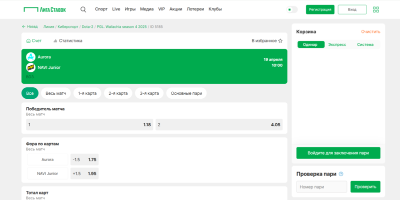Click the NAVI Junior team logo

30,67
